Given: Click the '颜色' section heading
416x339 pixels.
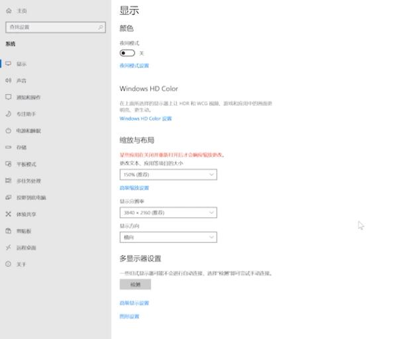Looking at the screenshot, I should pyautogui.click(x=127, y=28).
